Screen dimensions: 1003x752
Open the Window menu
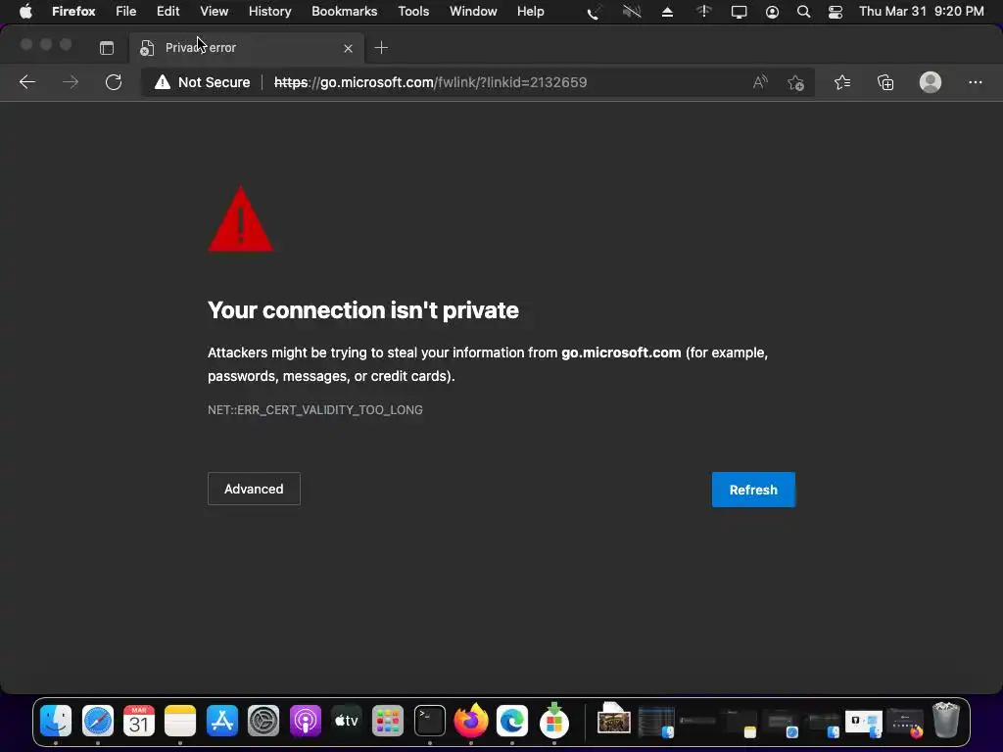pos(473,12)
